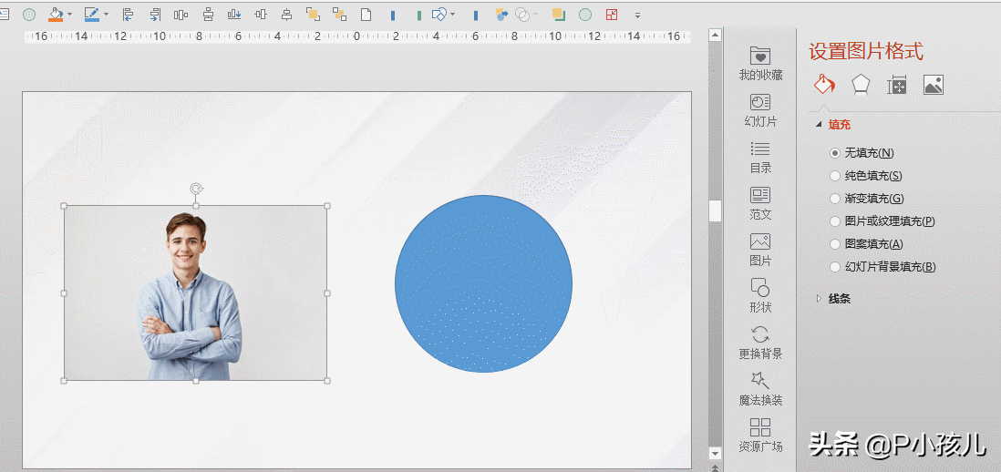Click the yellow square with green corner icon
The image size is (1001, 472).
point(559,14)
